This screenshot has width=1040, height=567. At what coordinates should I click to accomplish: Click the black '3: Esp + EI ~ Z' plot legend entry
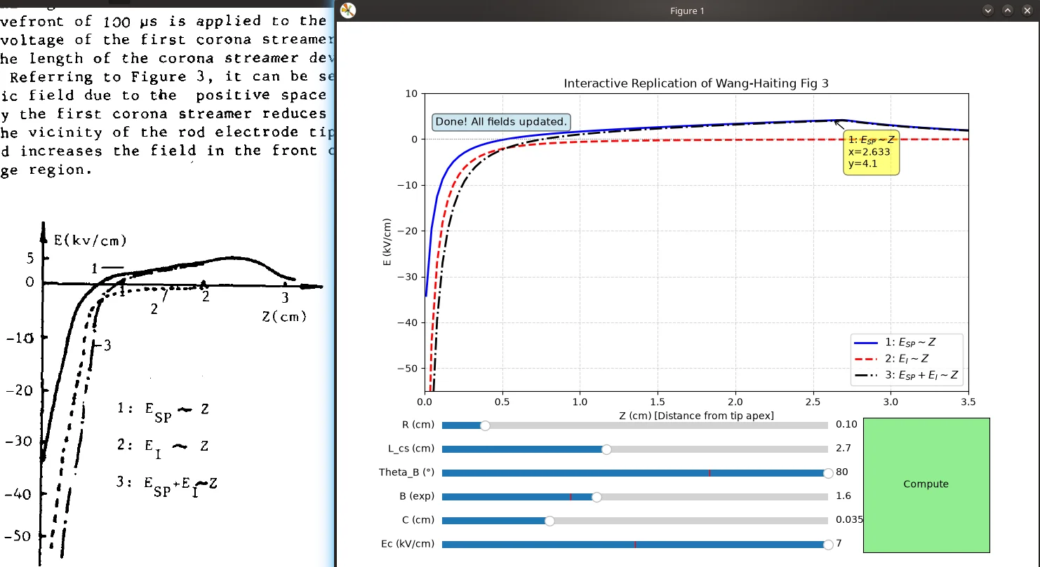[x=906, y=376]
